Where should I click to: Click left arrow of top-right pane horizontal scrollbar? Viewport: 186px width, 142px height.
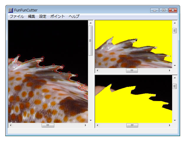coord(97,70)
